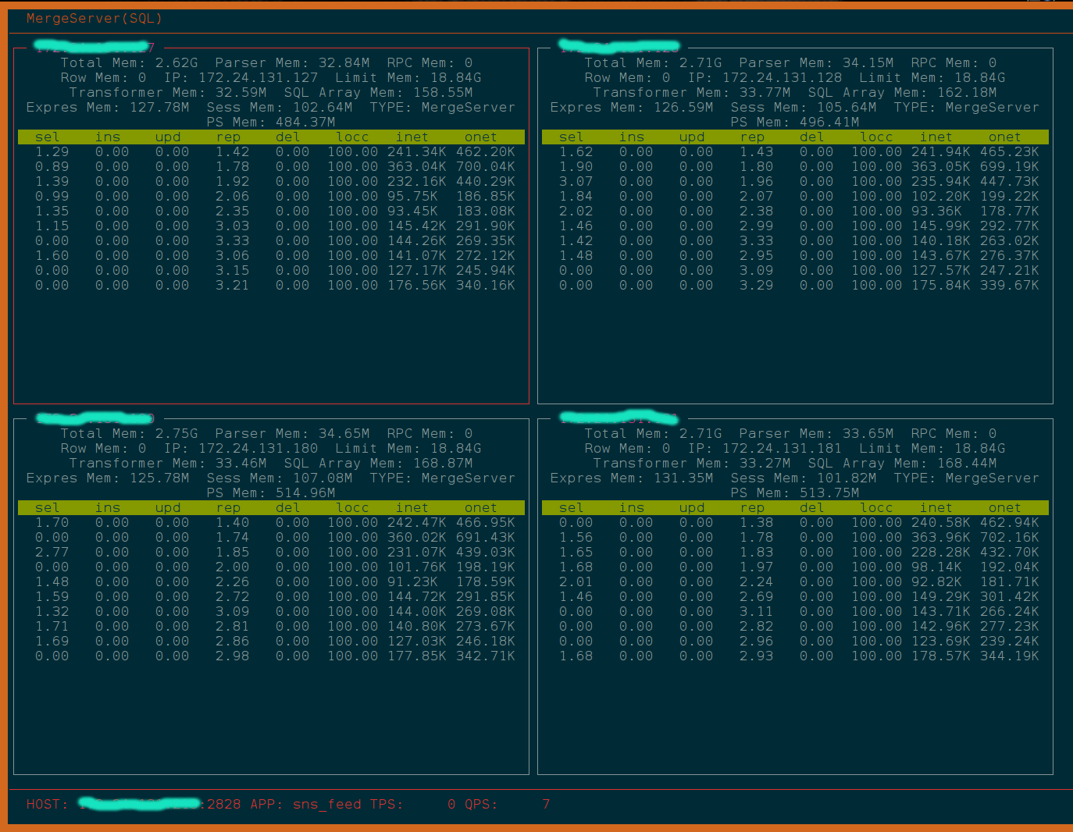Click the HOST: label in status line

click(48, 804)
